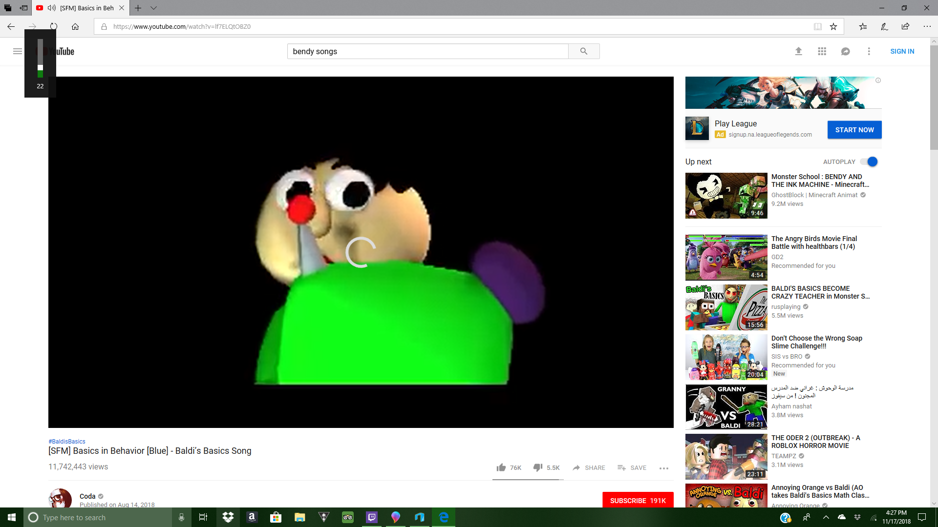Go to browser Home page
Screen dimensions: 938x527
point(75,26)
